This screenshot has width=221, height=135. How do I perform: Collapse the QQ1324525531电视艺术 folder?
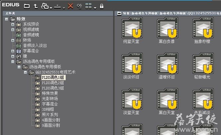pos(25,72)
